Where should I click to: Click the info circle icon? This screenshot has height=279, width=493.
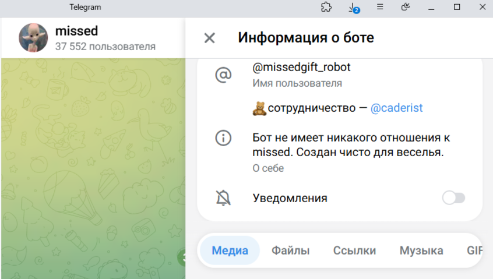click(x=223, y=138)
